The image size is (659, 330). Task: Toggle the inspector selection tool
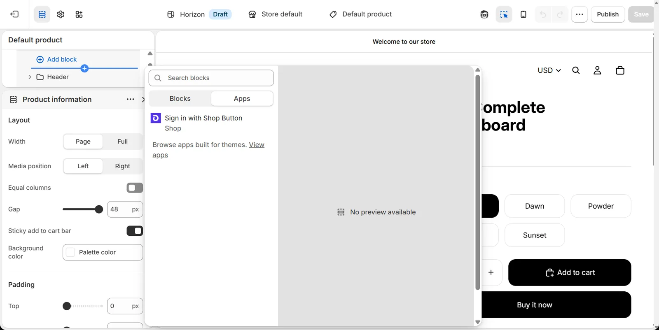(x=504, y=14)
